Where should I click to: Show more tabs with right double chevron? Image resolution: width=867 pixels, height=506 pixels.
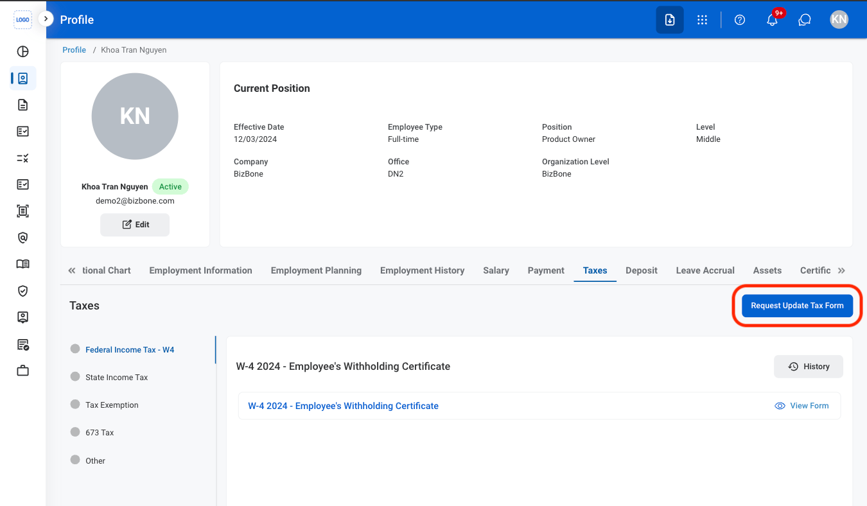click(x=841, y=270)
